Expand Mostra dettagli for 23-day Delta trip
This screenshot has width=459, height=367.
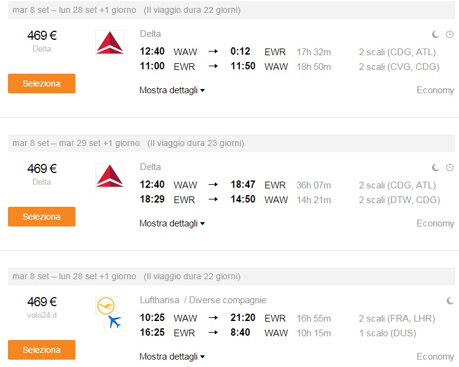point(172,223)
